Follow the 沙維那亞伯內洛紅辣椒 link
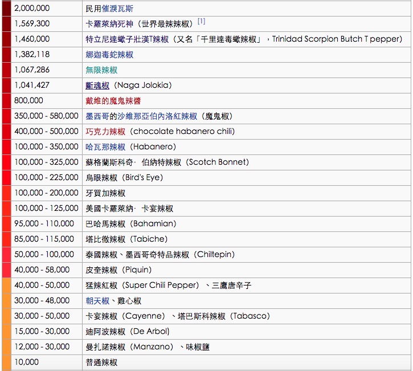413x371 pixels. pyautogui.click(x=149, y=116)
